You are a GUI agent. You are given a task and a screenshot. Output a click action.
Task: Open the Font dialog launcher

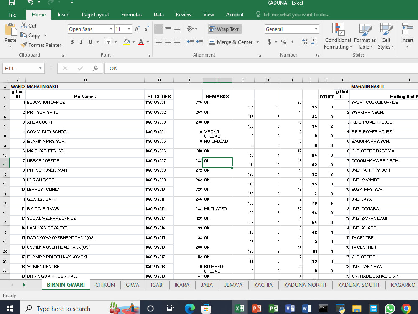pyautogui.click(x=149, y=55)
